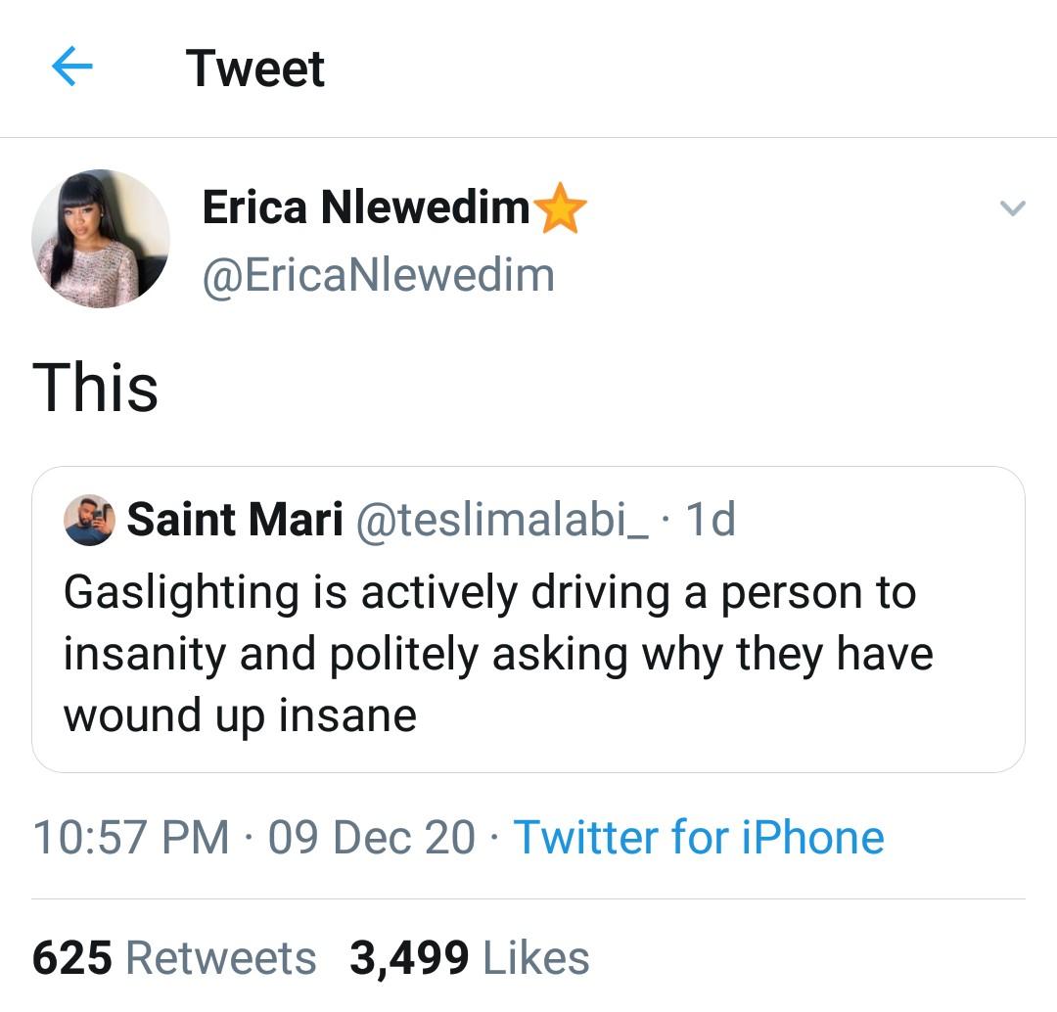Open Saint Mari's small avatar
Screen dimensions: 1057x1012
pos(89,520)
